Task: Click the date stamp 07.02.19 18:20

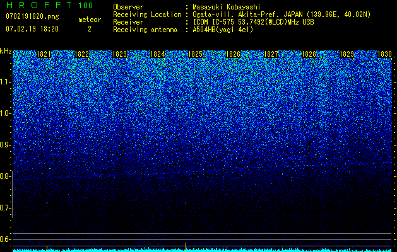Action: click(32, 29)
